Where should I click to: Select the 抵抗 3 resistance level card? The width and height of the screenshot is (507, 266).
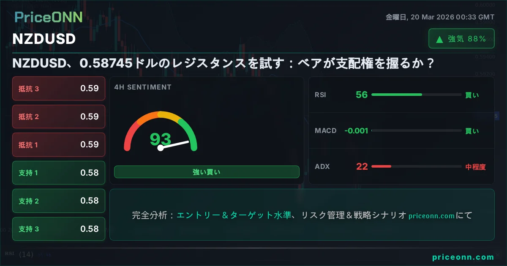(x=59, y=88)
